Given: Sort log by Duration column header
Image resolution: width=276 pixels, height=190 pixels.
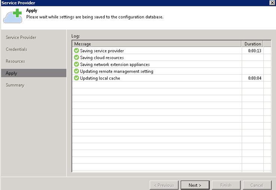Looking at the screenshot, I should [x=252, y=44].
